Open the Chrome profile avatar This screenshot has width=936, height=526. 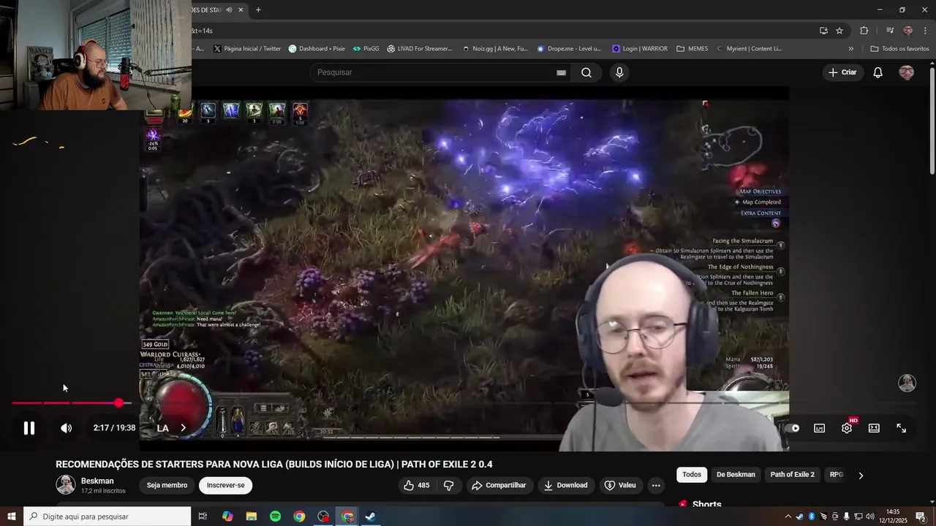(x=908, y=31)
